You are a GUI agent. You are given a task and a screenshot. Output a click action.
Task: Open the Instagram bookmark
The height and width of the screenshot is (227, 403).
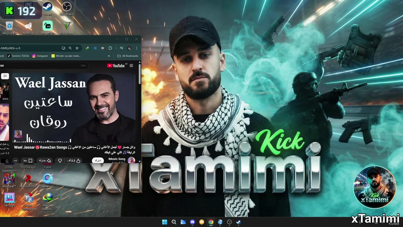tap(40, 56)
